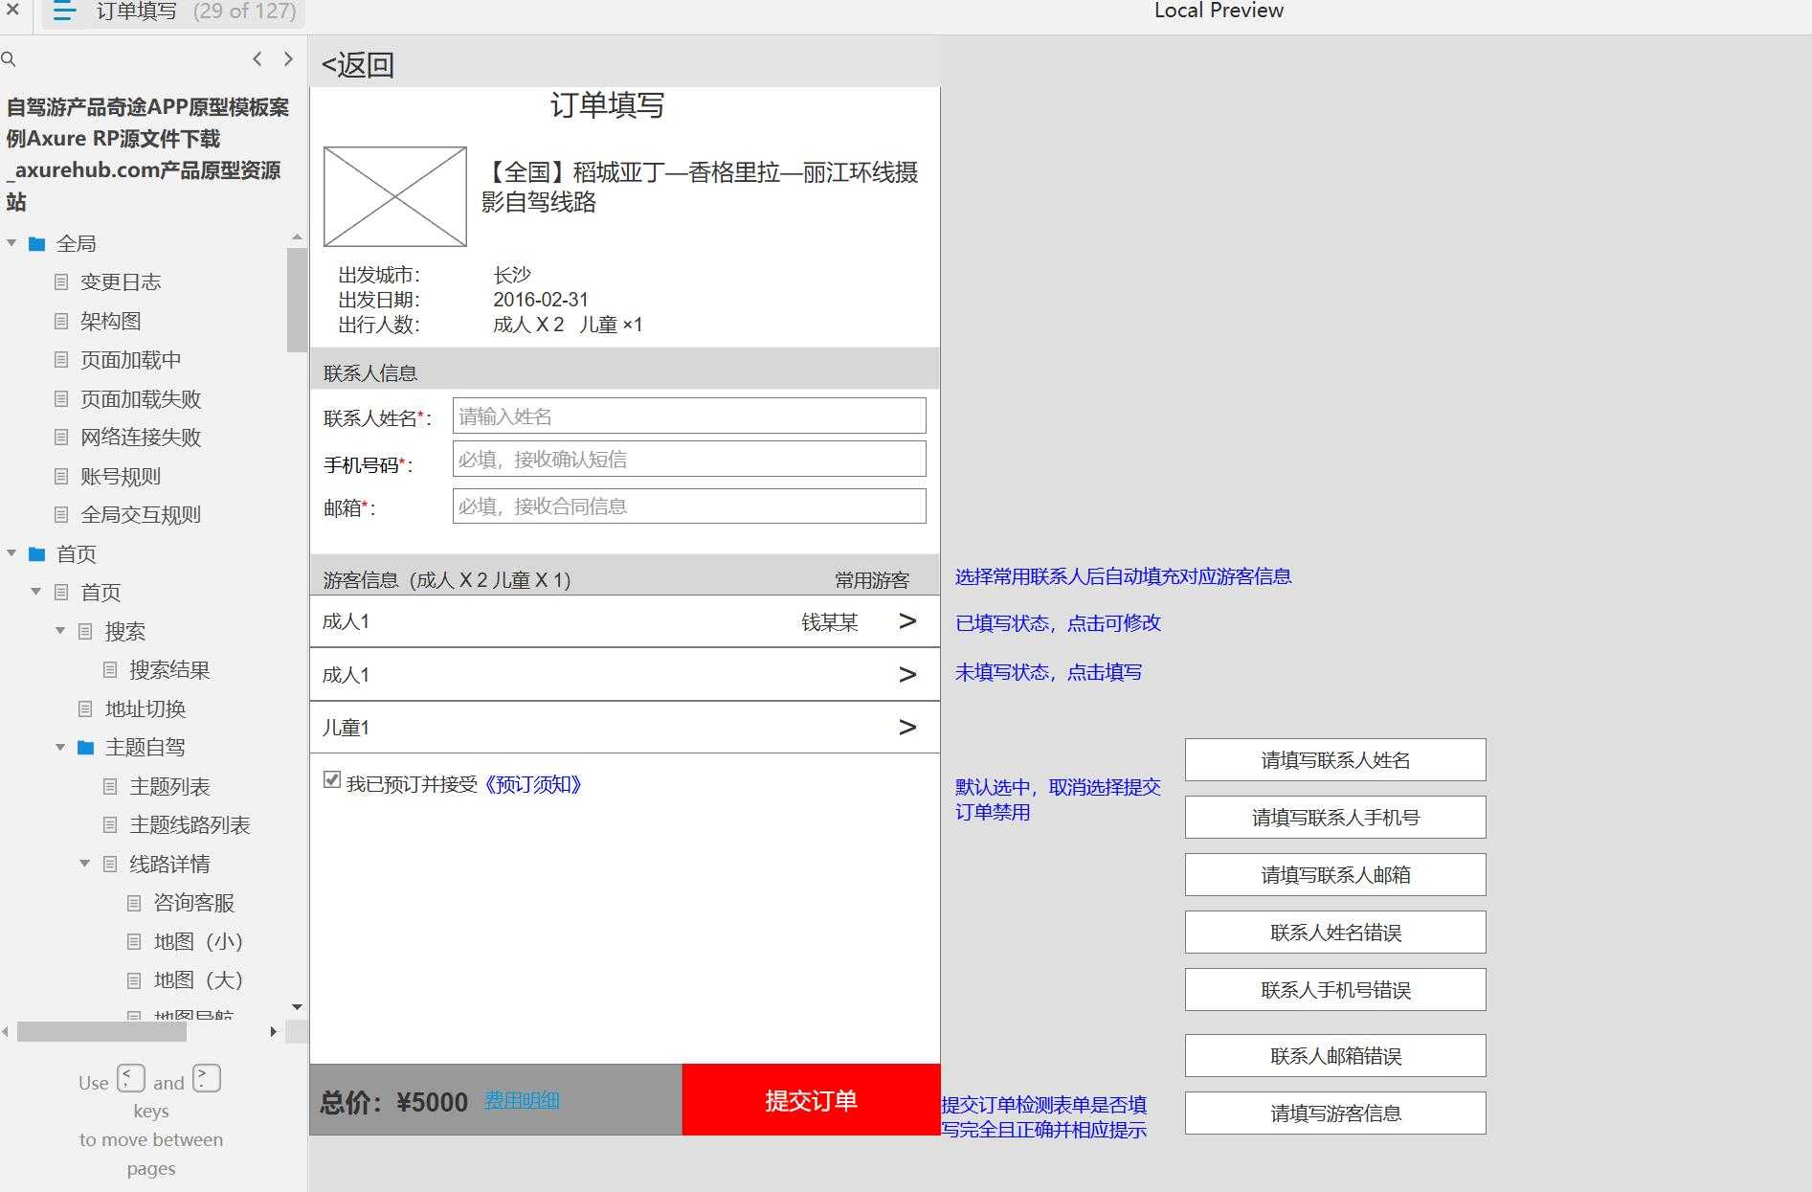This screenshot has height=1192, width=1812.
Task: Open the 主题线路列表 page
Action: (190, 825)
